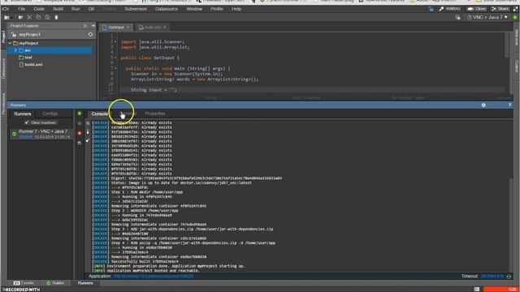Close the Project Explorer panel
The height and width of the screenshot is (292, 520).
click(x=85, y=25)
